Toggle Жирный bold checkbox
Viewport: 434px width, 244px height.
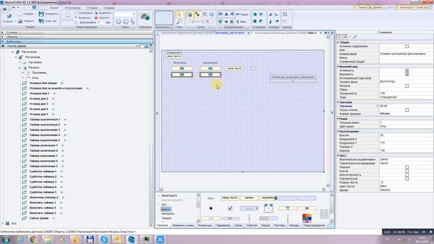click(407, 167)
